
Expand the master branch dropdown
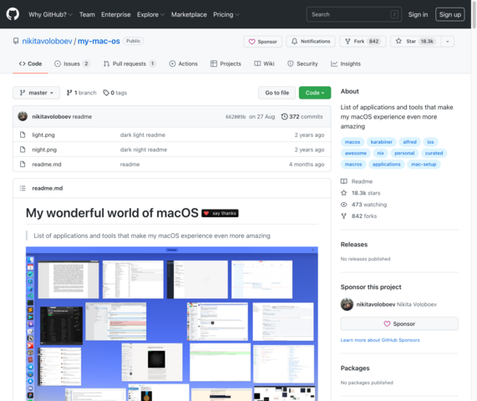pos(36,93)
